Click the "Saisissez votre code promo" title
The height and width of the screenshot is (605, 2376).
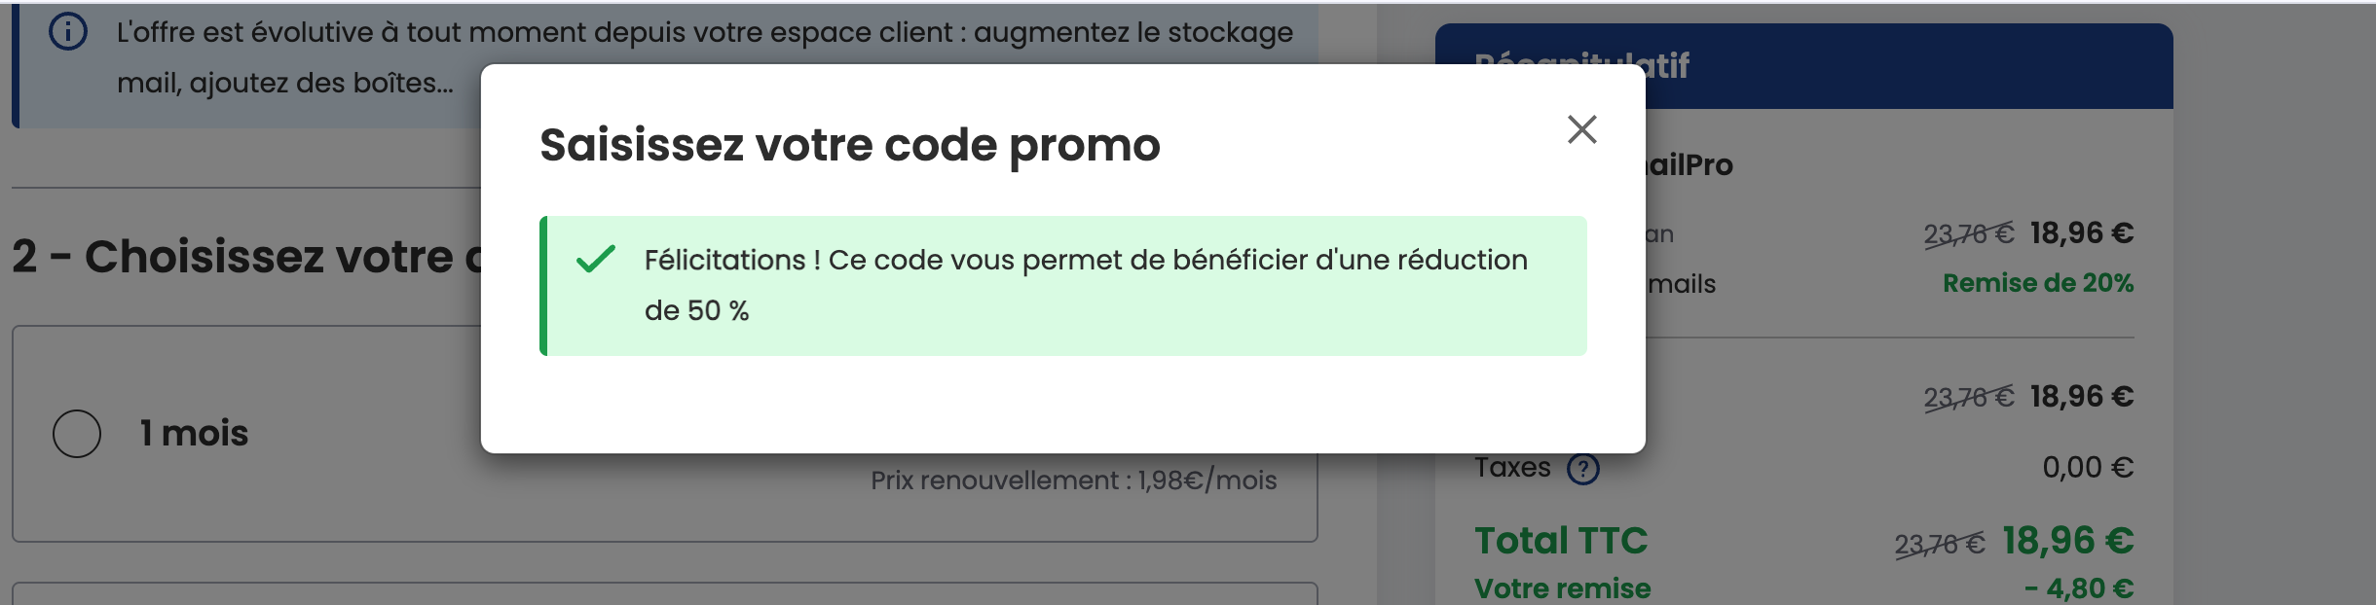click(849, 145)
